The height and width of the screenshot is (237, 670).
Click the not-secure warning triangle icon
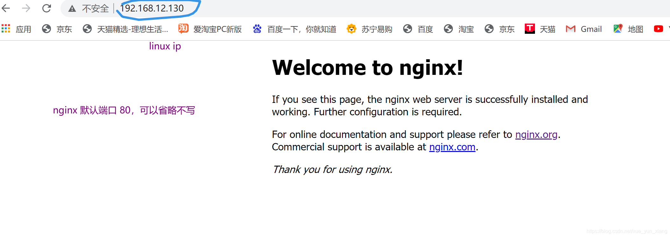coord(72,9)
